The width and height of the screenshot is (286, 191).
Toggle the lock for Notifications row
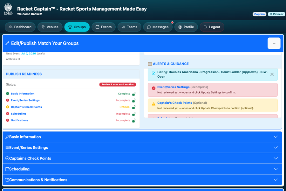[x=134, y=121]
